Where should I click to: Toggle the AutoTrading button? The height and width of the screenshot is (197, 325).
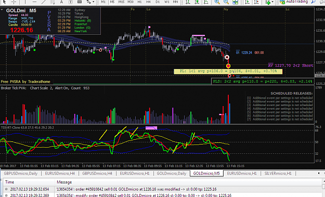[x=294, y=2]
